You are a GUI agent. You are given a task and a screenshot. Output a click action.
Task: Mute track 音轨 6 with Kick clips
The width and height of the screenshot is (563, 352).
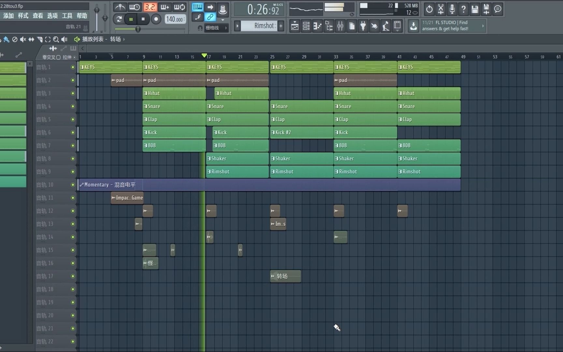pos(73,132)
